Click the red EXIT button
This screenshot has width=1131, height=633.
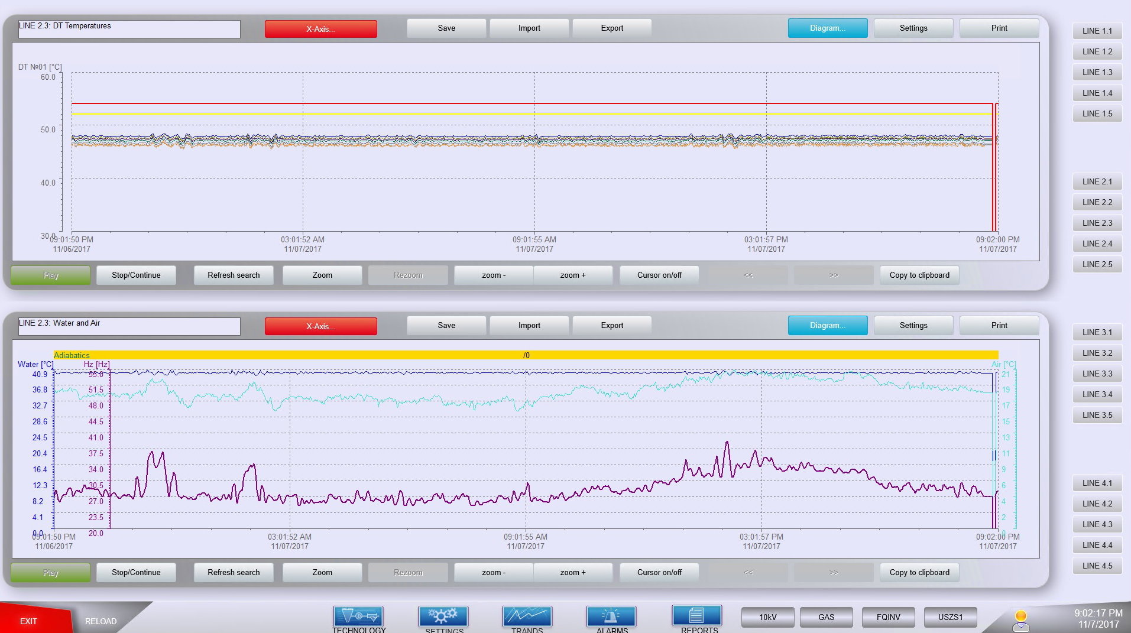(x=28, y=621)
